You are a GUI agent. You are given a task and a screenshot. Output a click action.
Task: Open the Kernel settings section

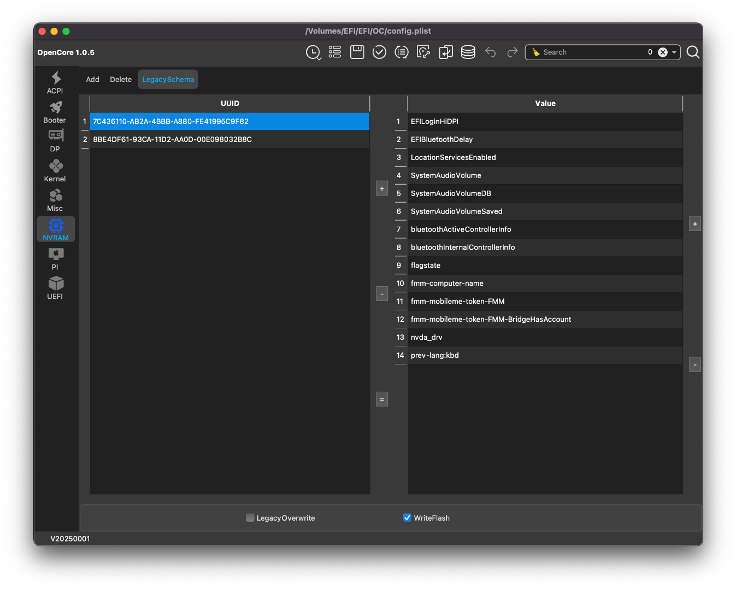[x=55, y=171]
